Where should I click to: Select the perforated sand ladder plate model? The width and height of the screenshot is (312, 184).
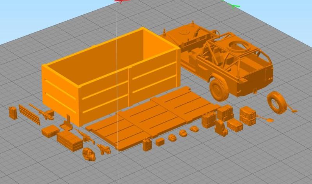(30, 115)
